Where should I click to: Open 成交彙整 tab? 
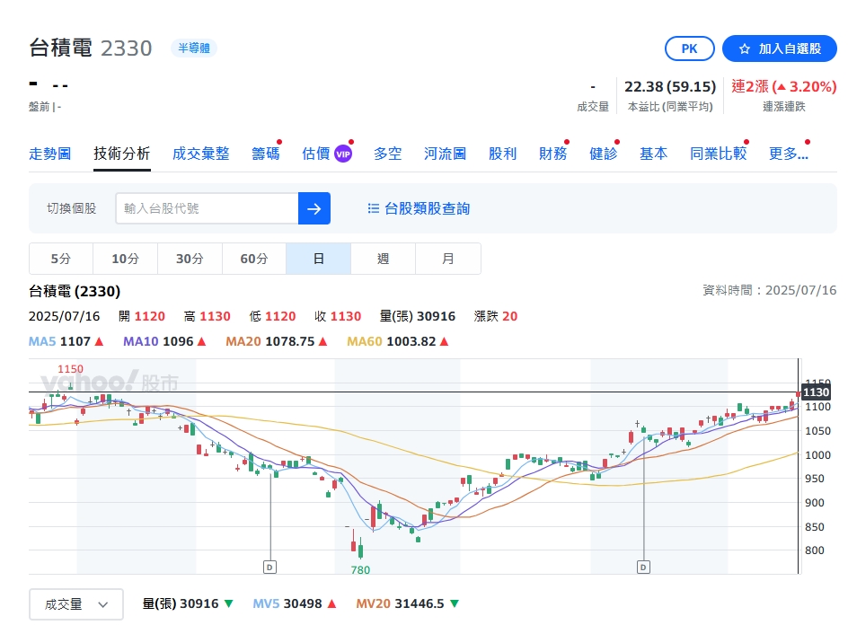200,154
